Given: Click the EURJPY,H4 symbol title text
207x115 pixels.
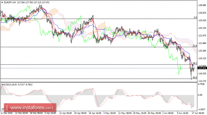Looking at the screenshot, I should point(10,2).
